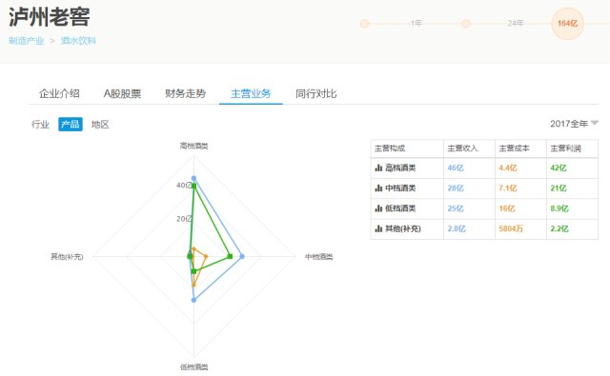This screenshot has width=610, height=376.
Task: Select the 主营业务 tab
Action: pos(251,93)
